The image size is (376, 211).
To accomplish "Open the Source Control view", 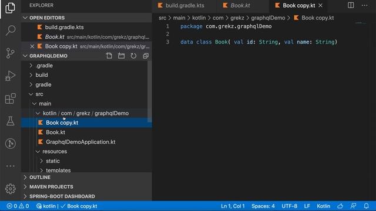I will [x=10, y=53].
